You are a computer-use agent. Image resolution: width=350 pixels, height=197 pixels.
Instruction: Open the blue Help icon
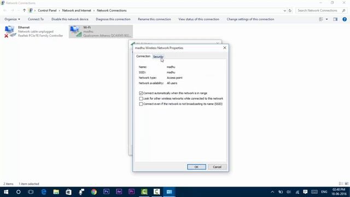click(345, 19)
